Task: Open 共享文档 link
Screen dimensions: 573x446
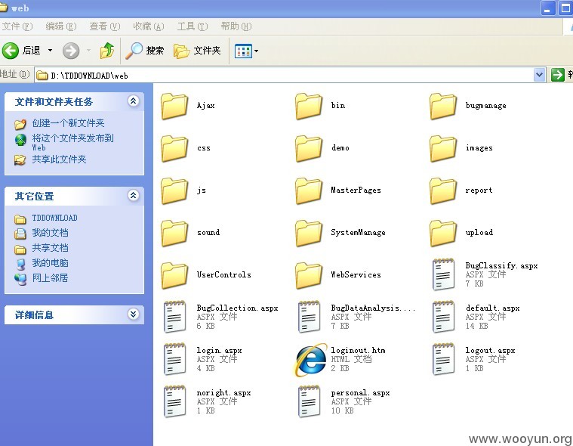Action: tap(50, 248)
